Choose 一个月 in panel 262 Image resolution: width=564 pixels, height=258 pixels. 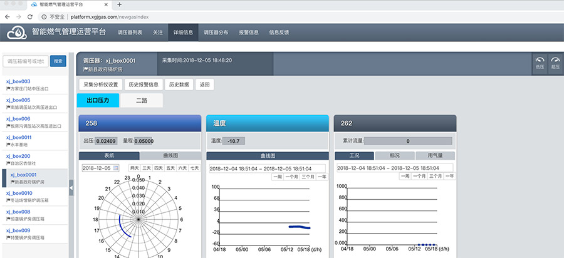pos(419,177)
